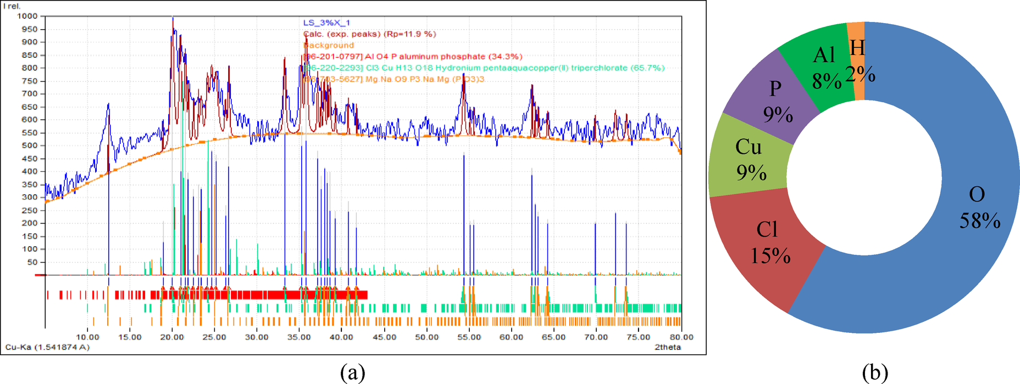This screenshot has width=1020, height=384.
Task: Click the 45.00 tick on the 2theta axis
Action: (384, 337)
